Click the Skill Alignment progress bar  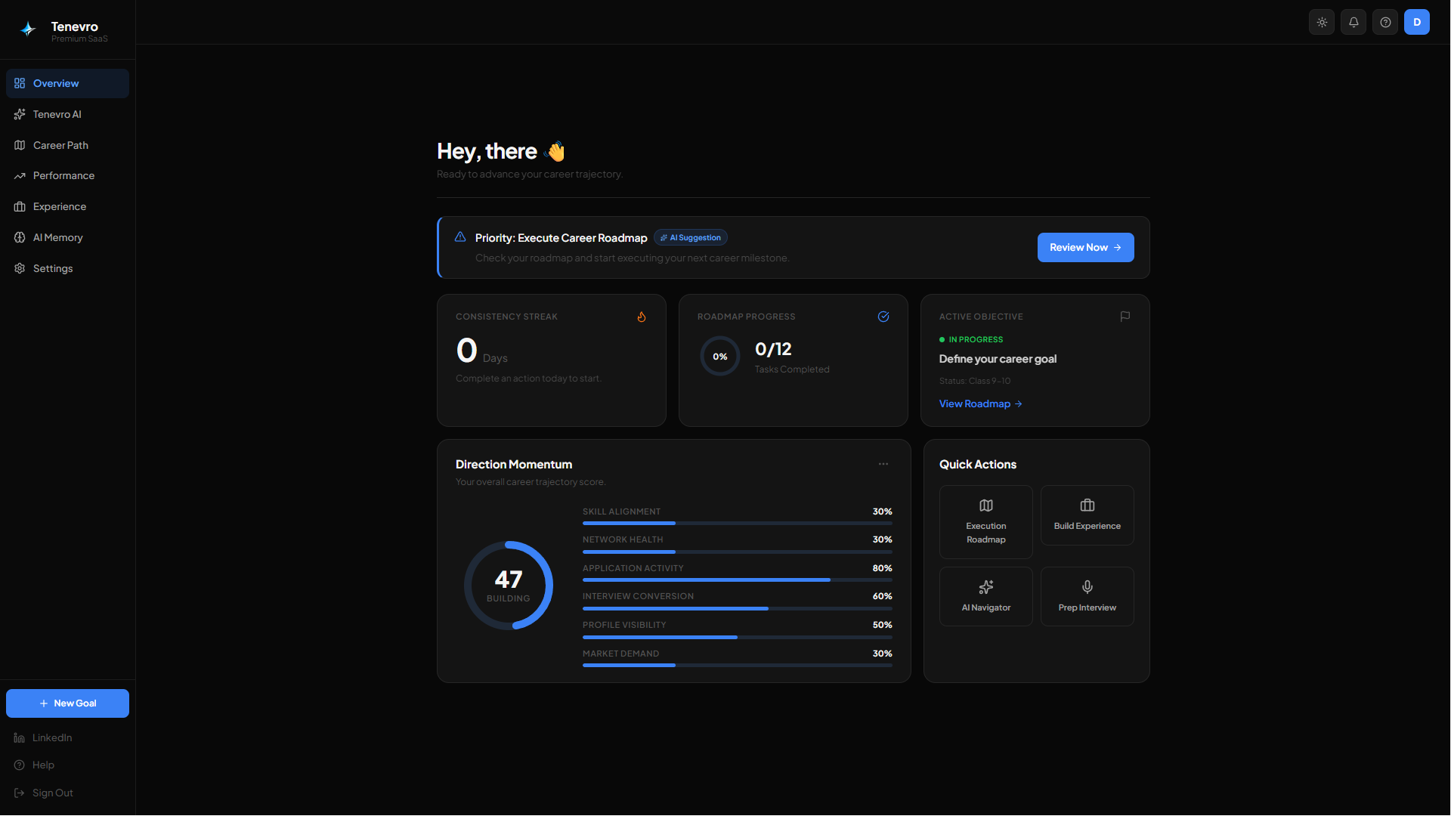(x=738, y=523)
